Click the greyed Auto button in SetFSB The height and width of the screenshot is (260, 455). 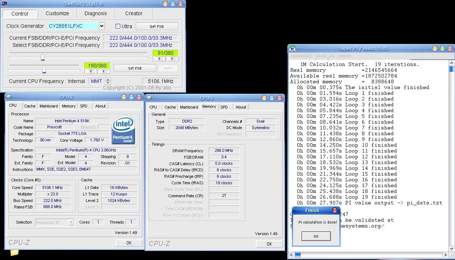168,68
